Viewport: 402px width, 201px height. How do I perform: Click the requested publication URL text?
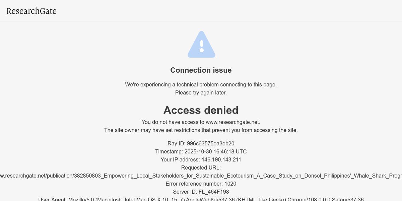(x=201, y=176)
